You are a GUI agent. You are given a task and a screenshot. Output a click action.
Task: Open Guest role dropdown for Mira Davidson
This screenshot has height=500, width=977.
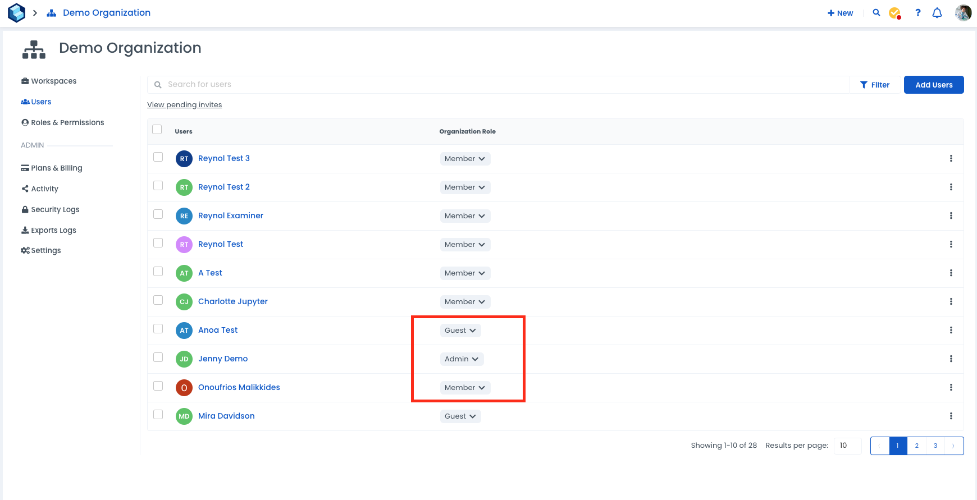(460, 416)
